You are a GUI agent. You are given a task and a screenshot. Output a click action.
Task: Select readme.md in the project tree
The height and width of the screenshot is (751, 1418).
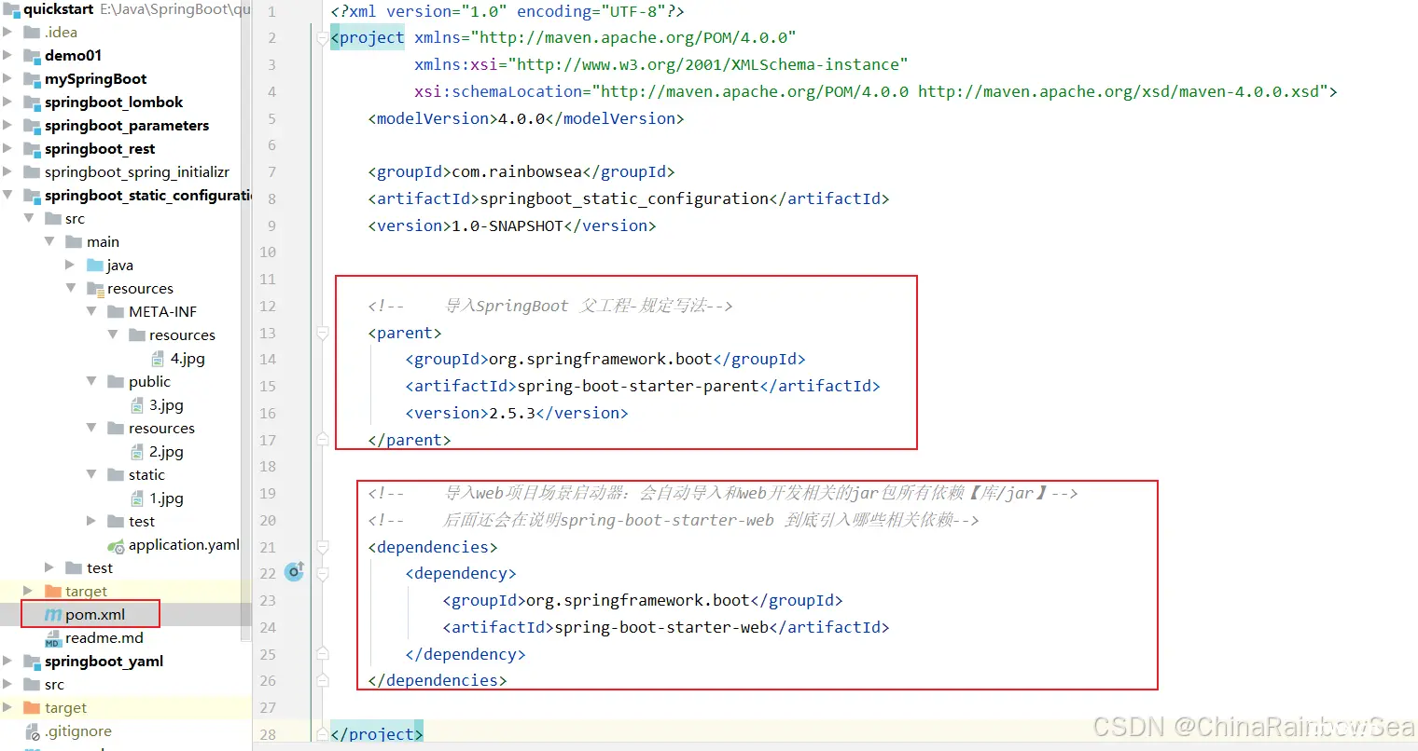[x=104, y=638]
